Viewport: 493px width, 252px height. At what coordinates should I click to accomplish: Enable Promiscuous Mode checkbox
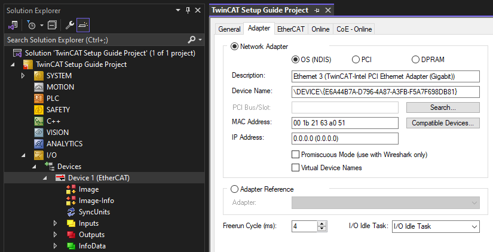coord(296,155)
